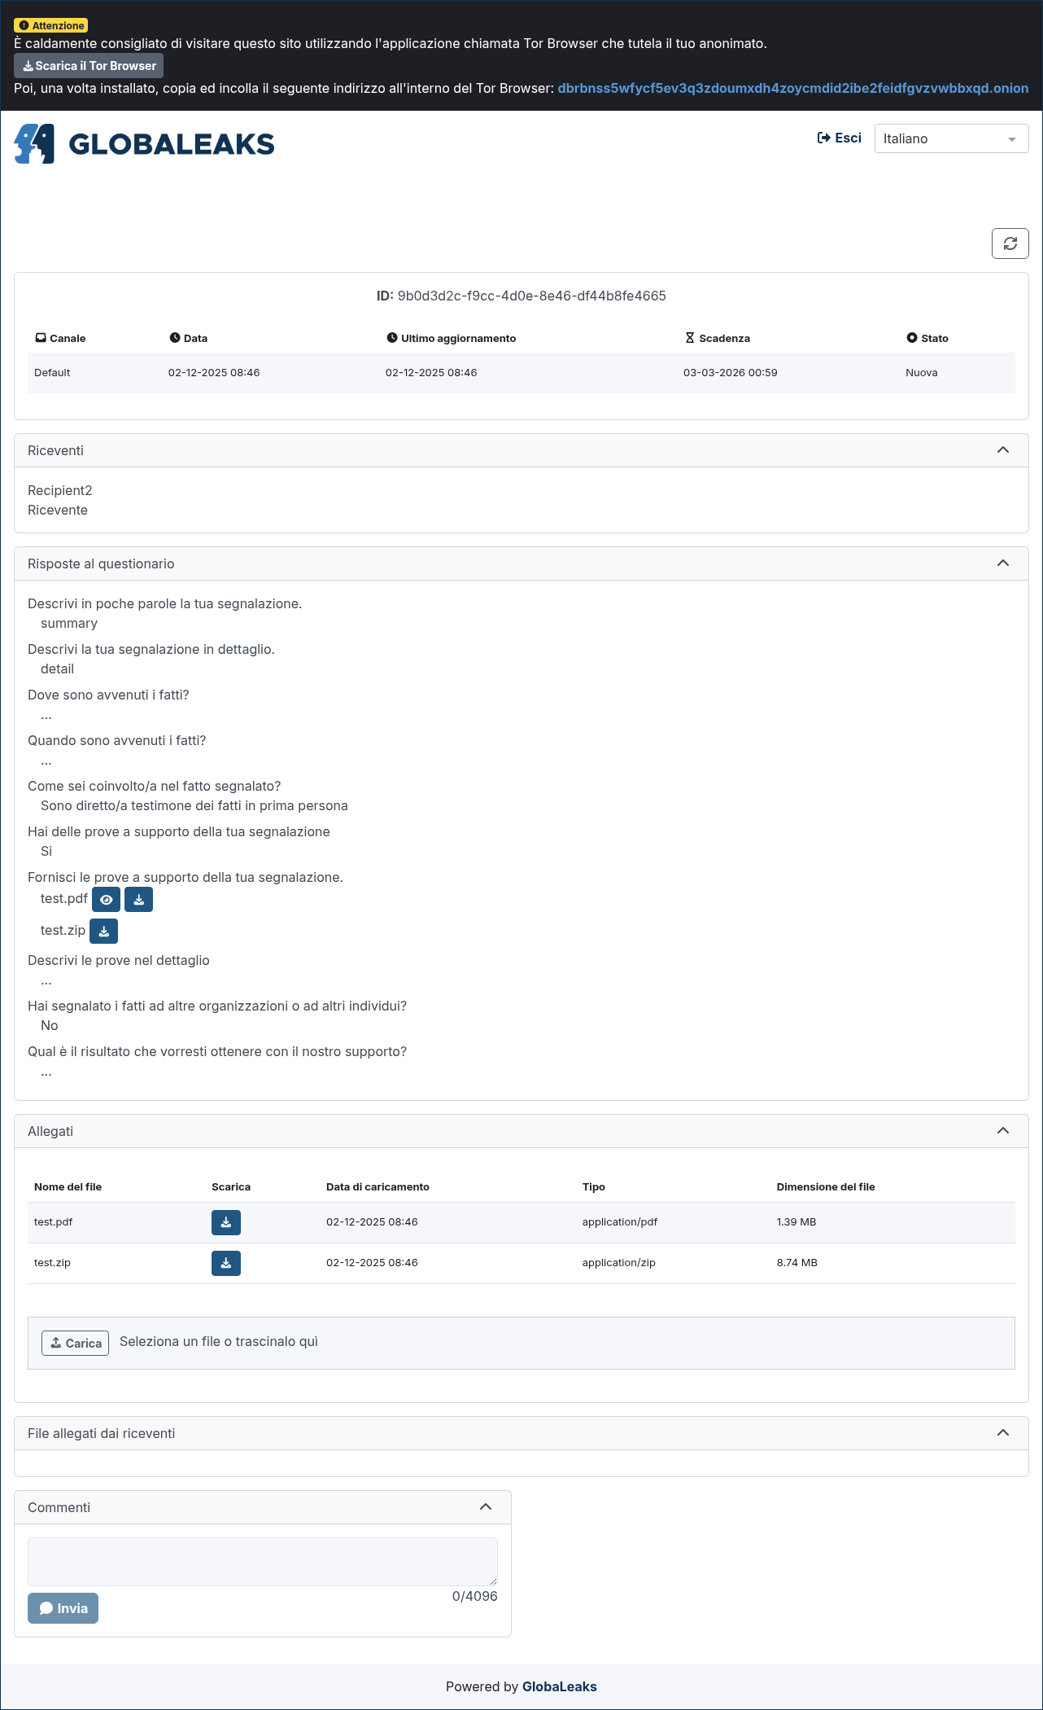Log out with Esci
This screenshot has height=1710, width=1043.
pyautogui.click(x=839, y=138)
